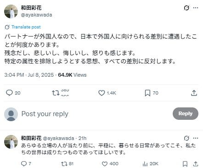203x168 pixels.
Task: Open more options menu on the reply post
Action: (196, 138)
